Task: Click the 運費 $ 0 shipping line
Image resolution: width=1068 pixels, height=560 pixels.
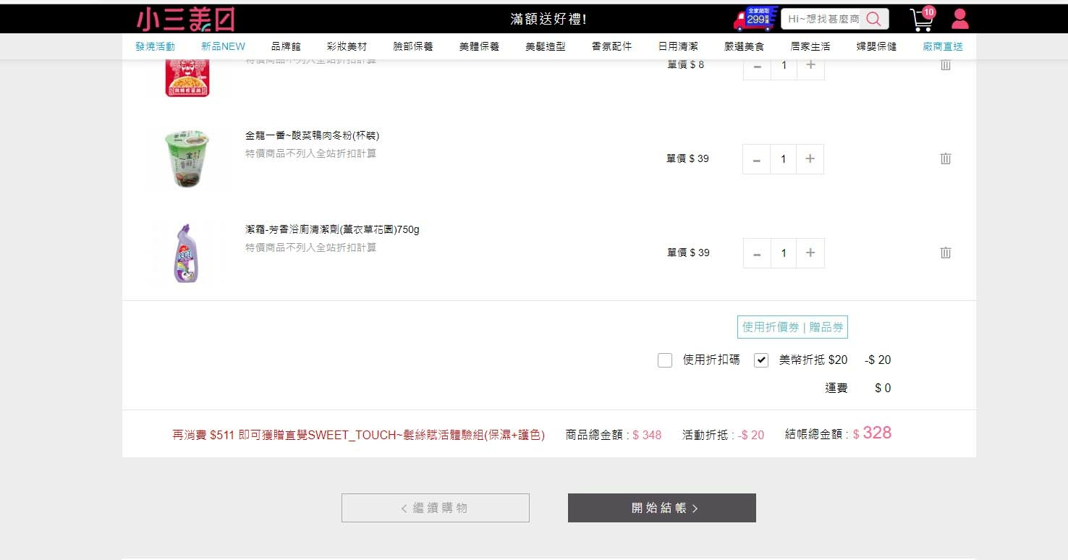Action: point(858,388)
